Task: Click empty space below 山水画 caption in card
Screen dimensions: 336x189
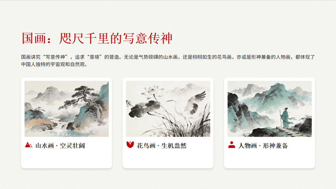Action: pos(66,159)
